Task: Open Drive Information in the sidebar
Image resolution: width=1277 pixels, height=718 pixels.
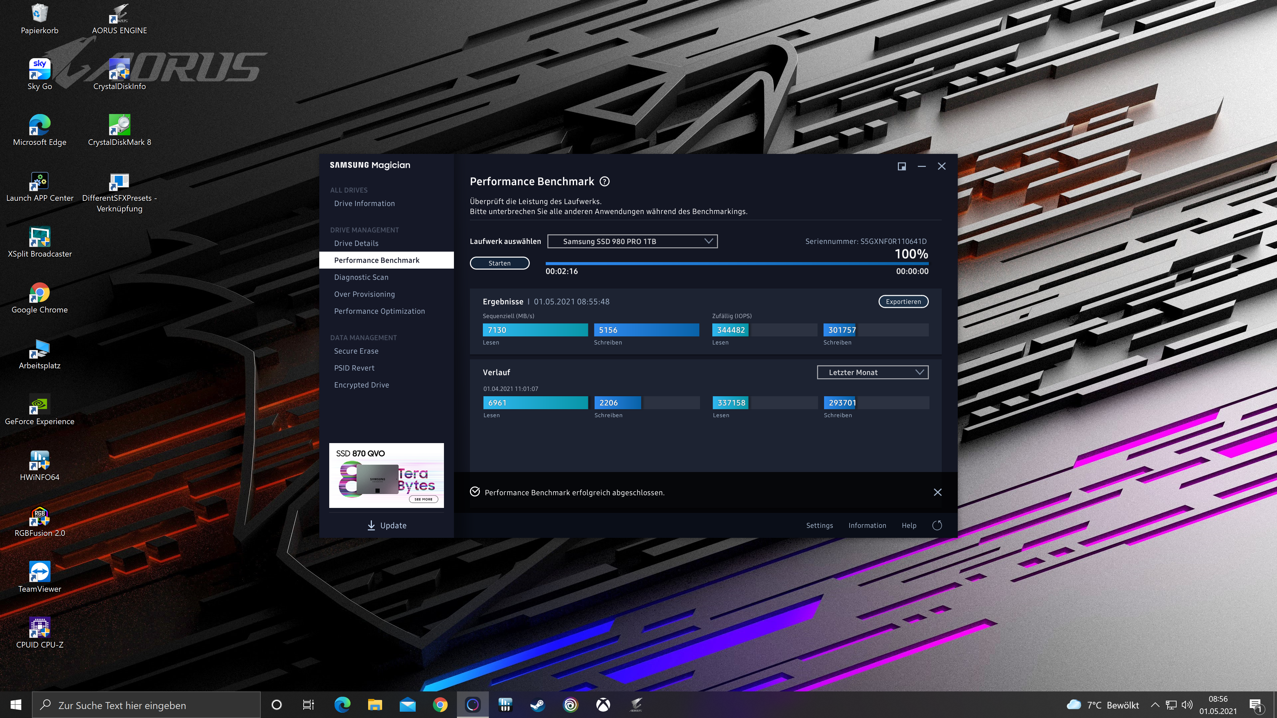Action: coord(364,203)
